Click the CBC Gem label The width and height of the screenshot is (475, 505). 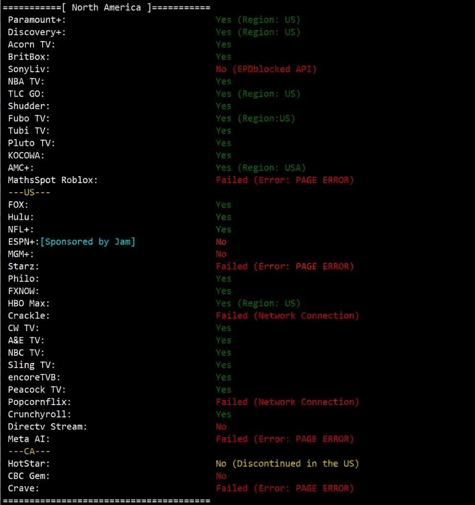[29, 476]
